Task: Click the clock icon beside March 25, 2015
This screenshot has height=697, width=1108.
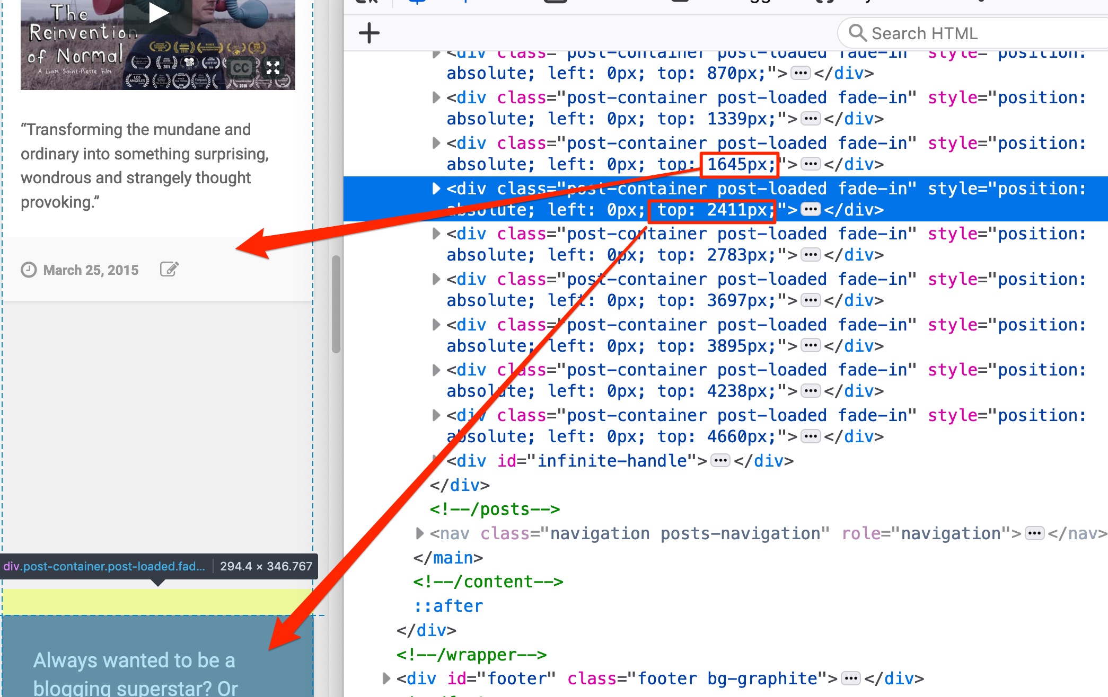Action: tap(29, 270)
